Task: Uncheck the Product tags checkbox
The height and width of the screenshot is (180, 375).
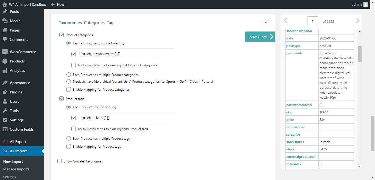Action: (x=61, y=99)
